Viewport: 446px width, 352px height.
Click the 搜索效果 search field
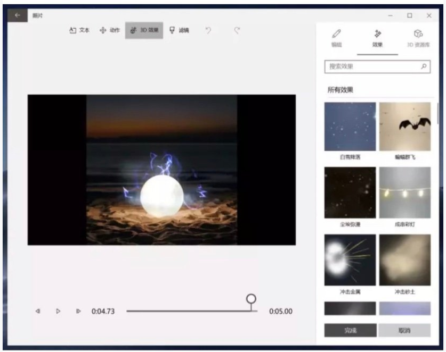click(372, 66)
